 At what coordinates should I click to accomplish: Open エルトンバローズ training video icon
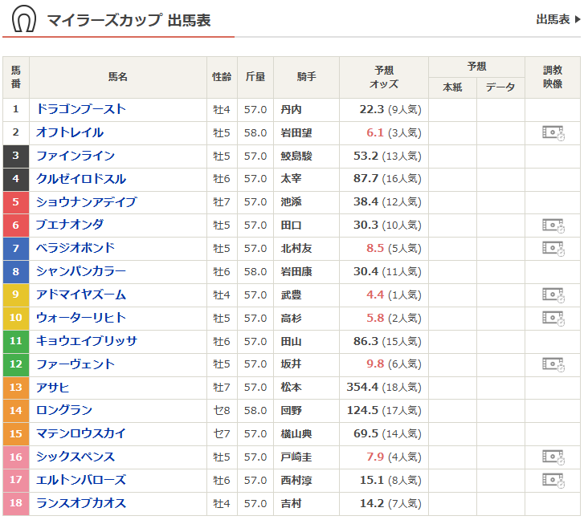(x=553, y=481)
